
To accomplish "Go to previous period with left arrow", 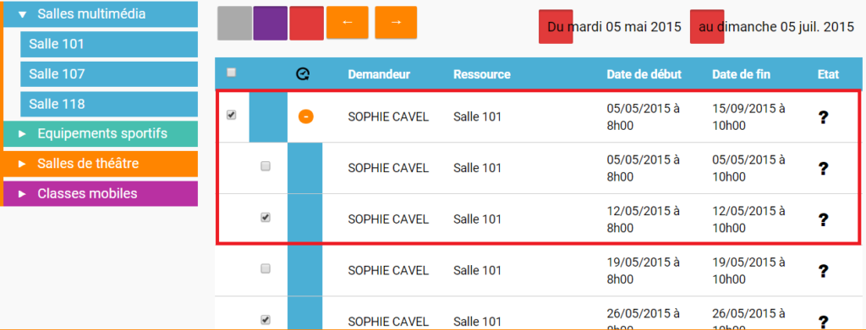I will tap(348, 22).
